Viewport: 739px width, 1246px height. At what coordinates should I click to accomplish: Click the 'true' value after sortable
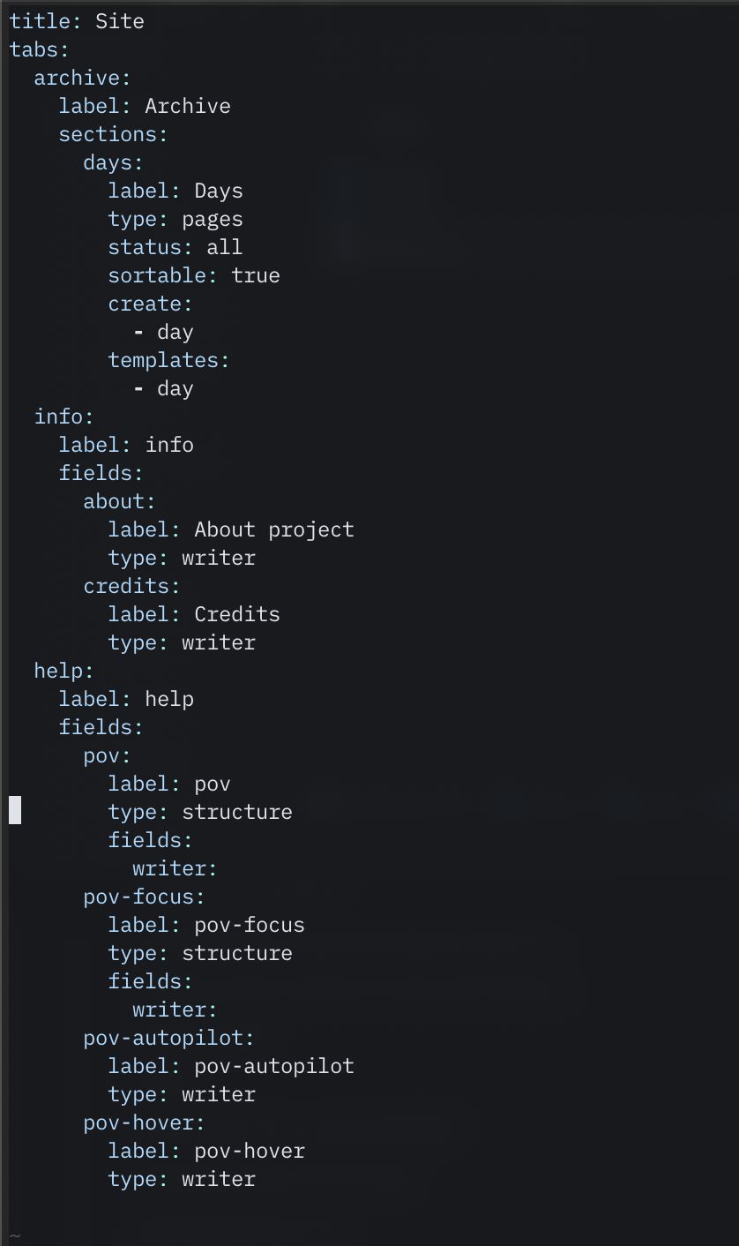coord(256,275)
